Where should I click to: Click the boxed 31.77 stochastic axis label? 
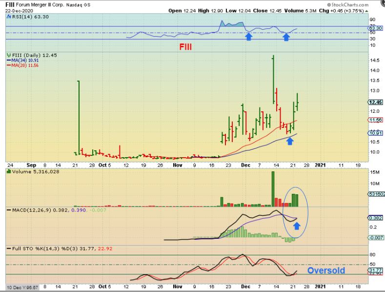[x=375, y=270]
